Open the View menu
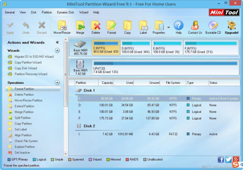 pyautogui.click(x=23, y=13)
